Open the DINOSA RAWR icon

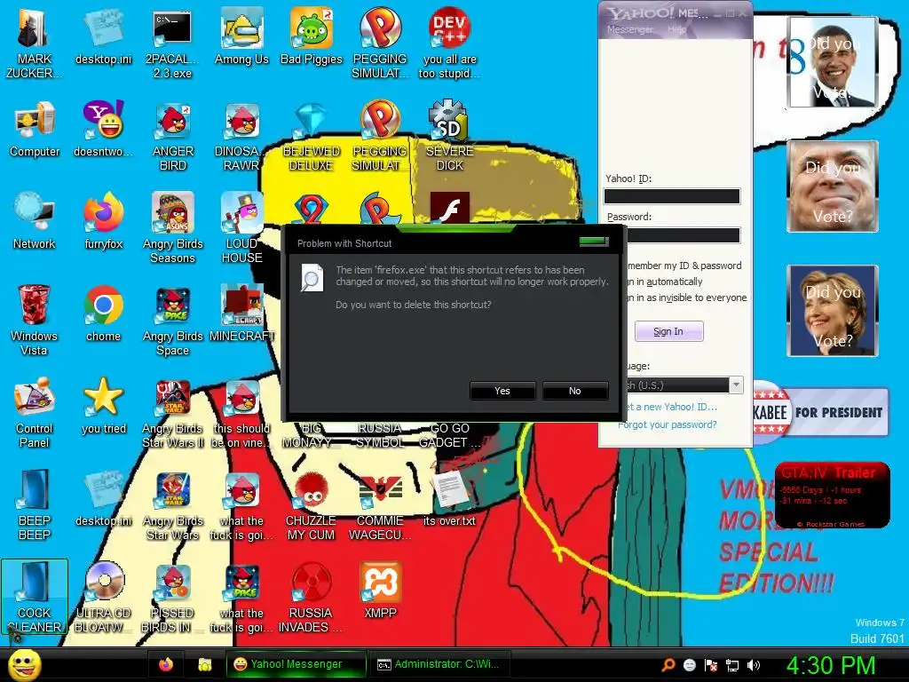[x=241, y=136]
